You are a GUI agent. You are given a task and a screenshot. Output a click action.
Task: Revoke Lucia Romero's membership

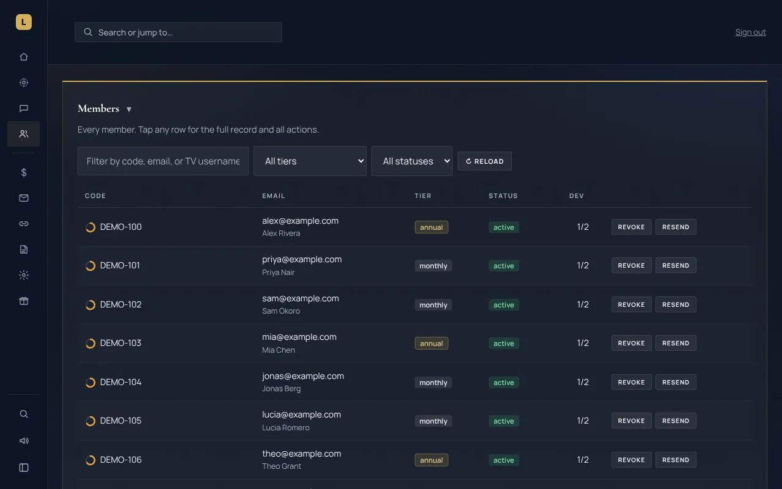[631, 421]
